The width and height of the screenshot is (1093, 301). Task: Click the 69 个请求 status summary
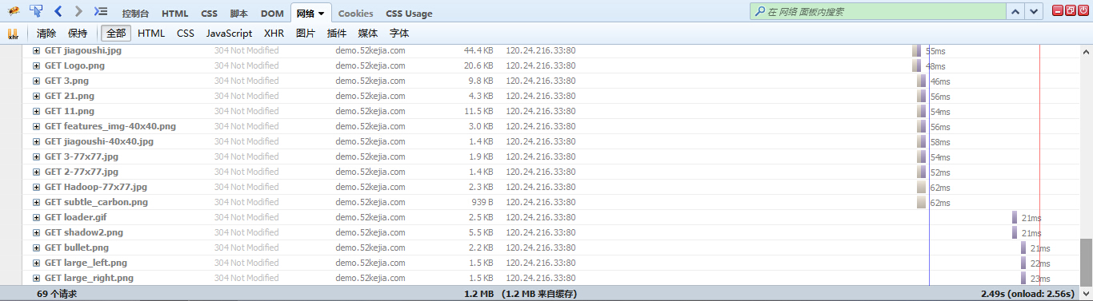[x=57, y=294]
